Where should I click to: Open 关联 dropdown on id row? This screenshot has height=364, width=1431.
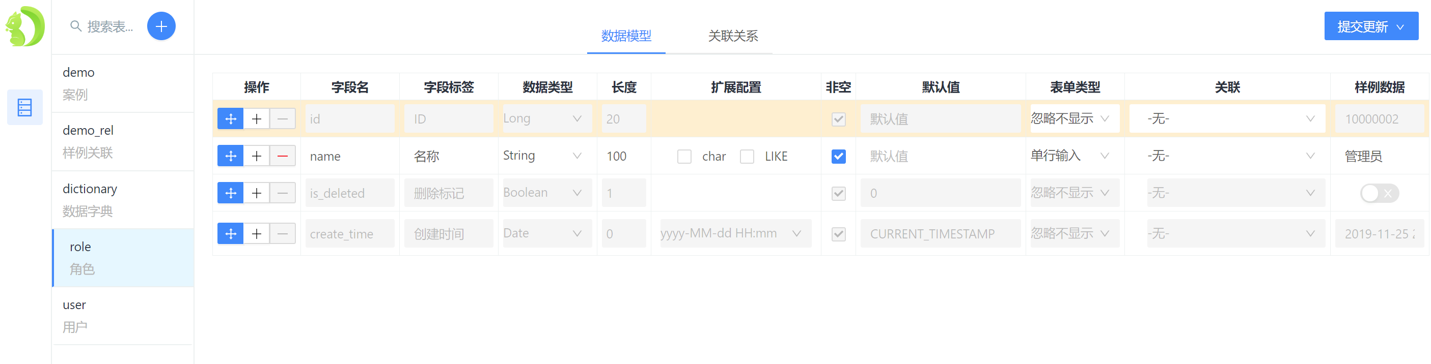point(1227,119)
